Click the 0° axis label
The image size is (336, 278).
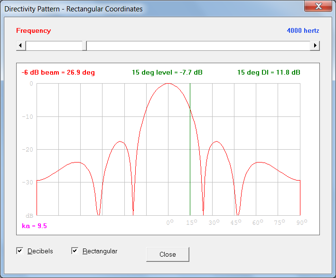pyautogui.click(x=170, y=222)
